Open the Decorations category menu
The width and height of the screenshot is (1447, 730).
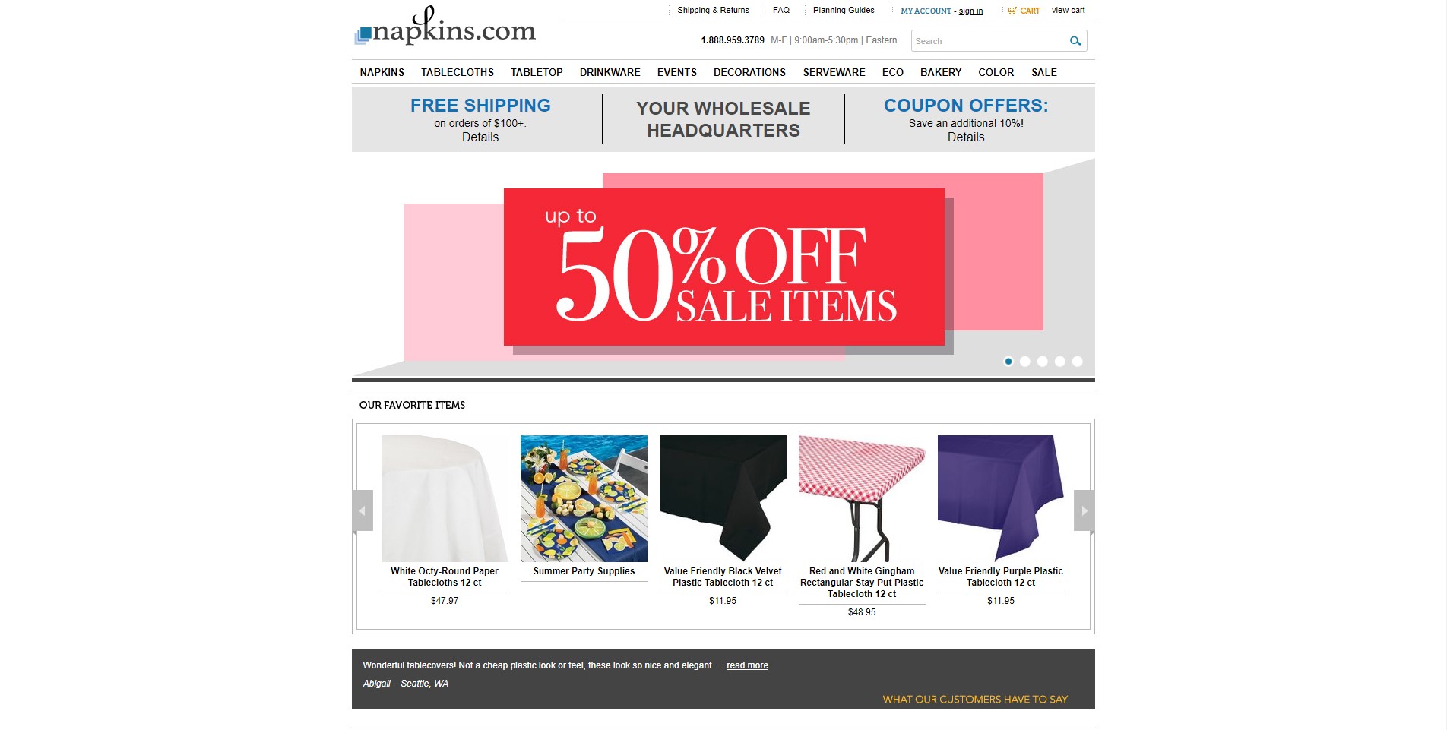[749, 72]
